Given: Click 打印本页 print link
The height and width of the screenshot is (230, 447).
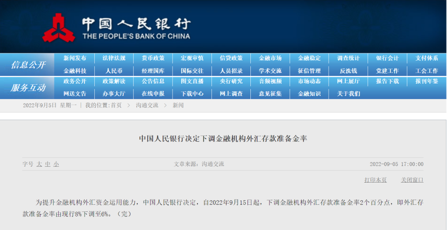Looking at the screenshot, I should (x=375, y=180).
